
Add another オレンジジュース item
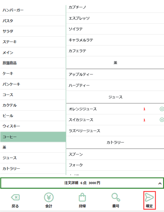(x=115, y=109)
